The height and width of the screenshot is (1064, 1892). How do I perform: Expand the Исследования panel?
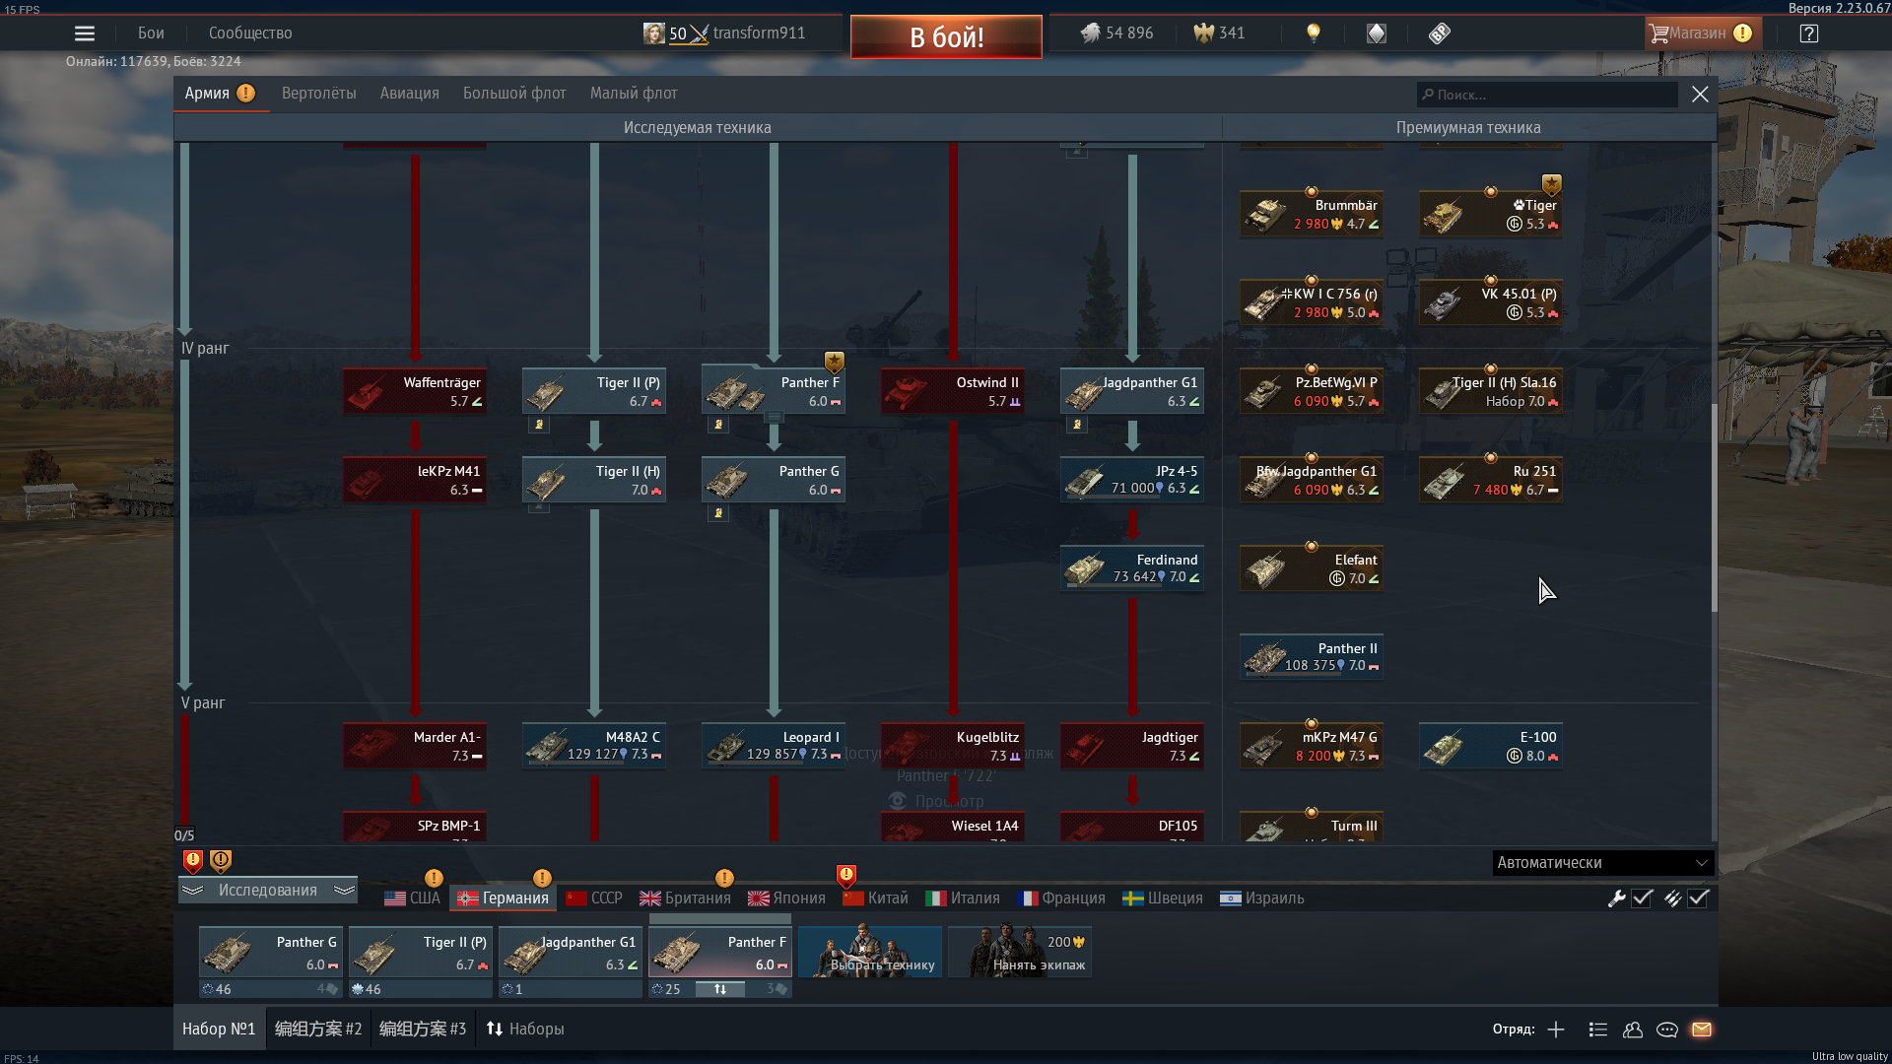(268, 891)
